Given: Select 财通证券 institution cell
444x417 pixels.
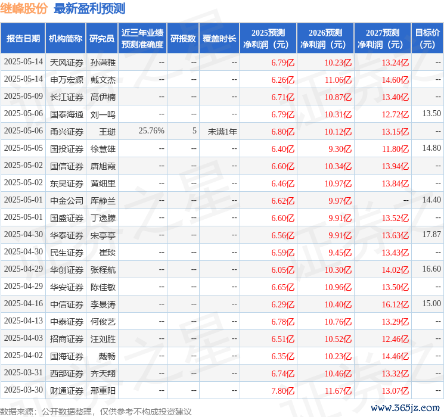Looking at the screenshot, I should point(67,391).
